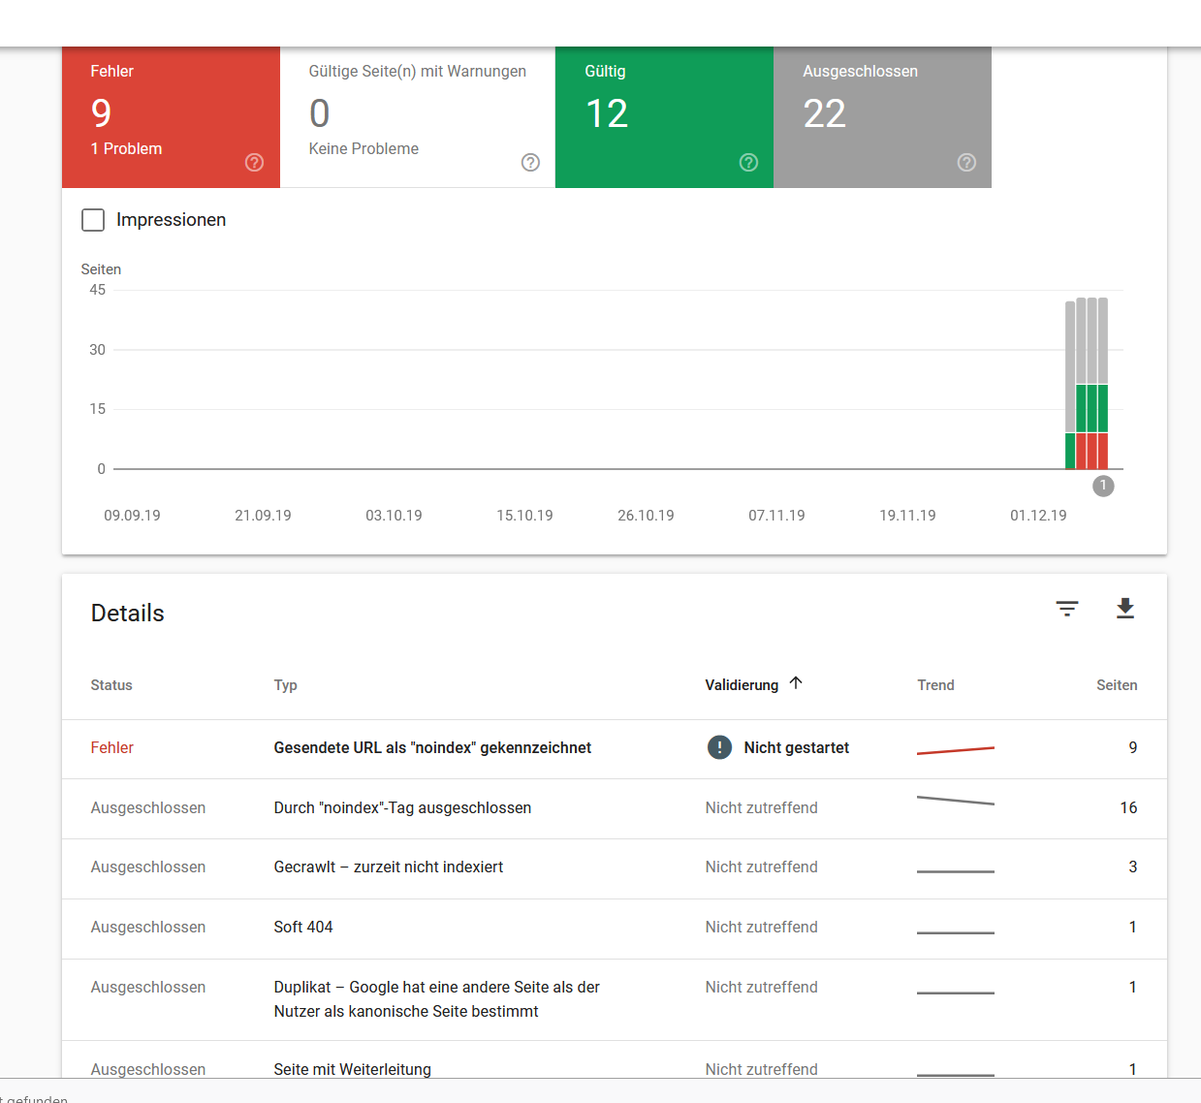Click the red trend line in Fehler row
The image size is (1201, 1103).
tap(956, 750)
